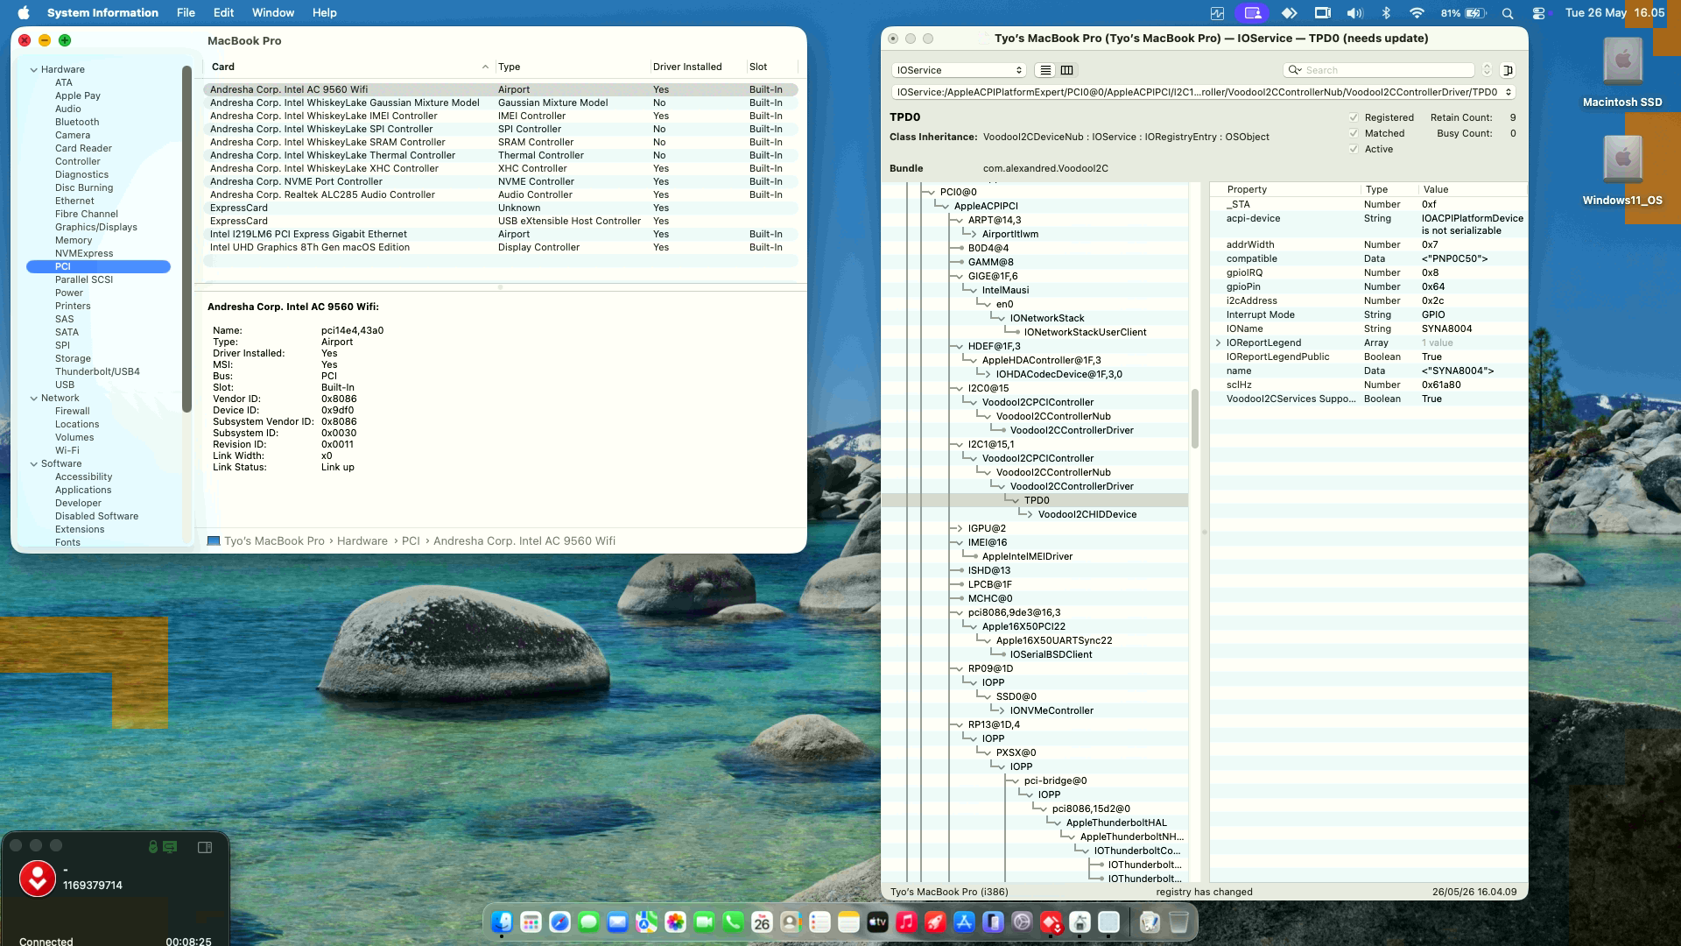Open the IOService path dropdown ending in TPD0
The image size is (1681, 946).
click(x=1203, y=92)
